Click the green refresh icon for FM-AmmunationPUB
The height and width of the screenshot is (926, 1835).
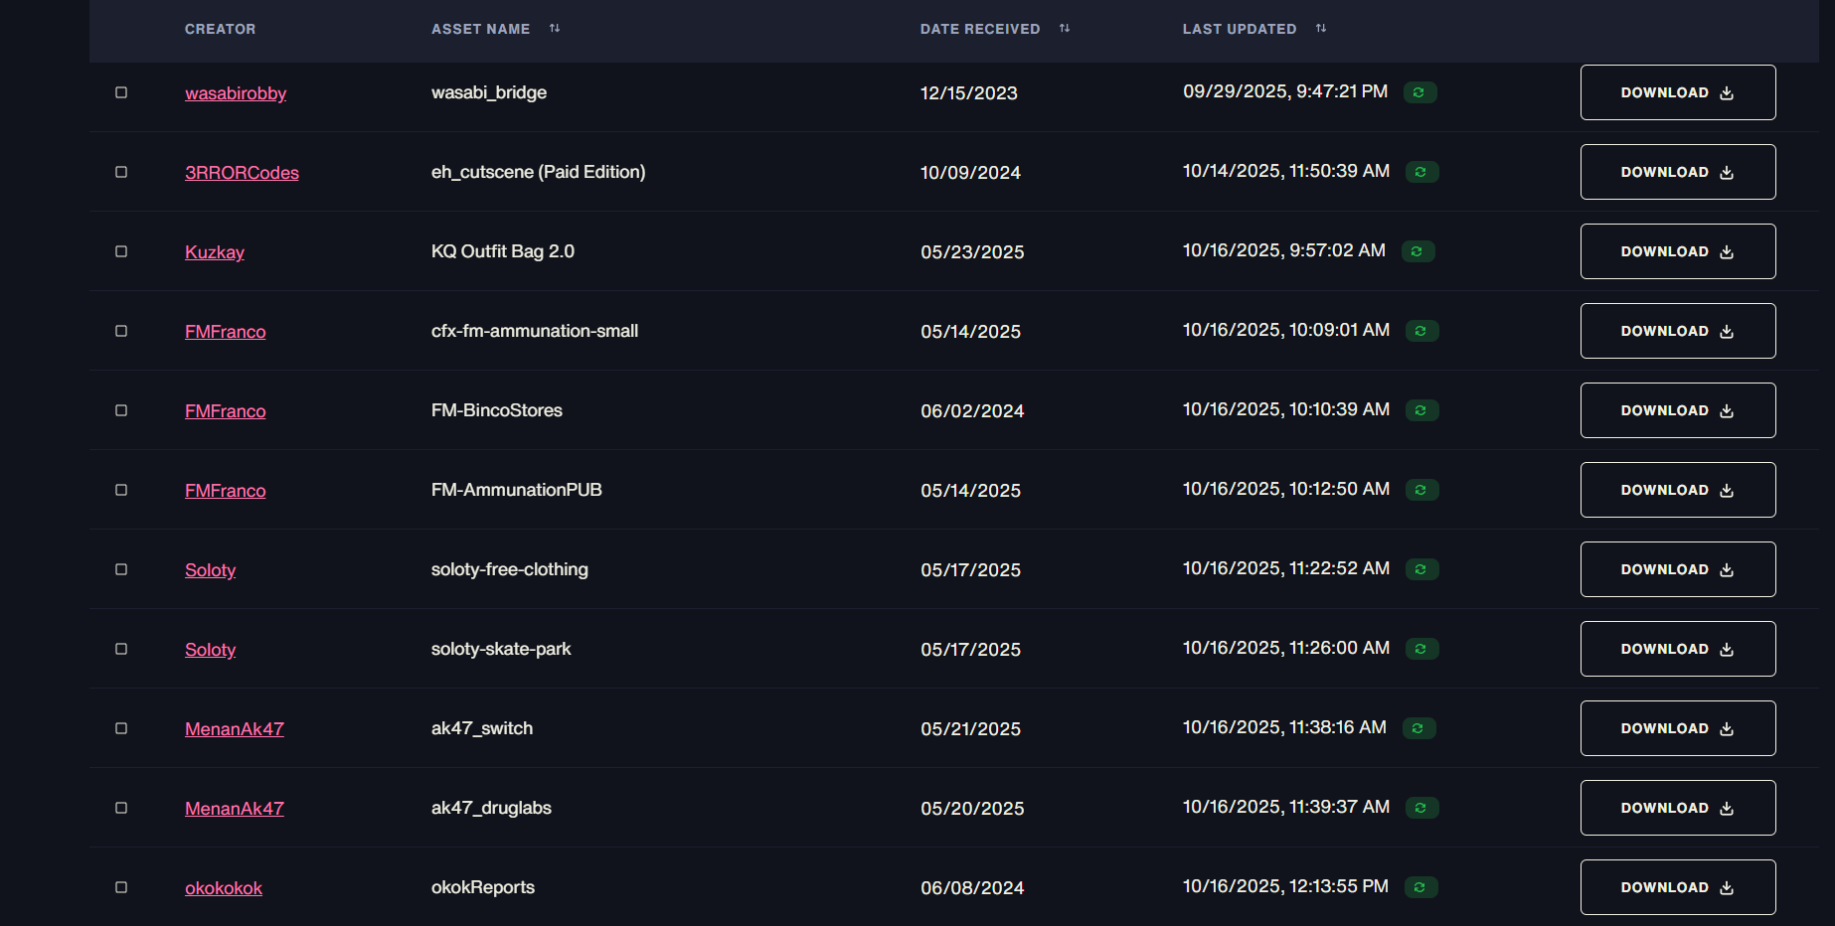coord(1421,490)
